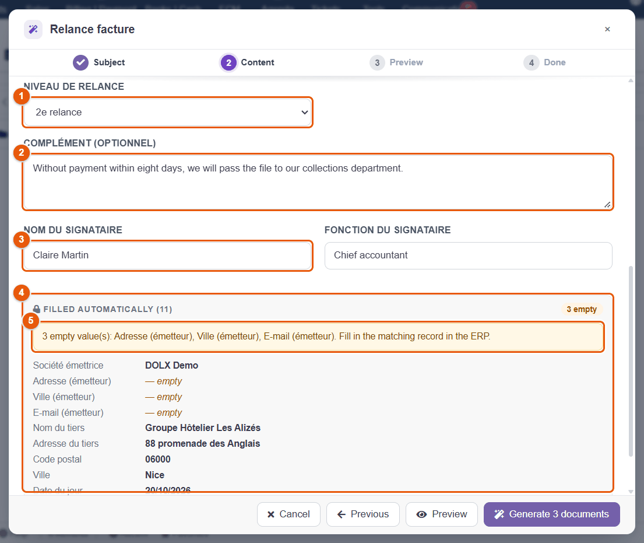Open the Niveau de relance dropdown

pos(168,112)
